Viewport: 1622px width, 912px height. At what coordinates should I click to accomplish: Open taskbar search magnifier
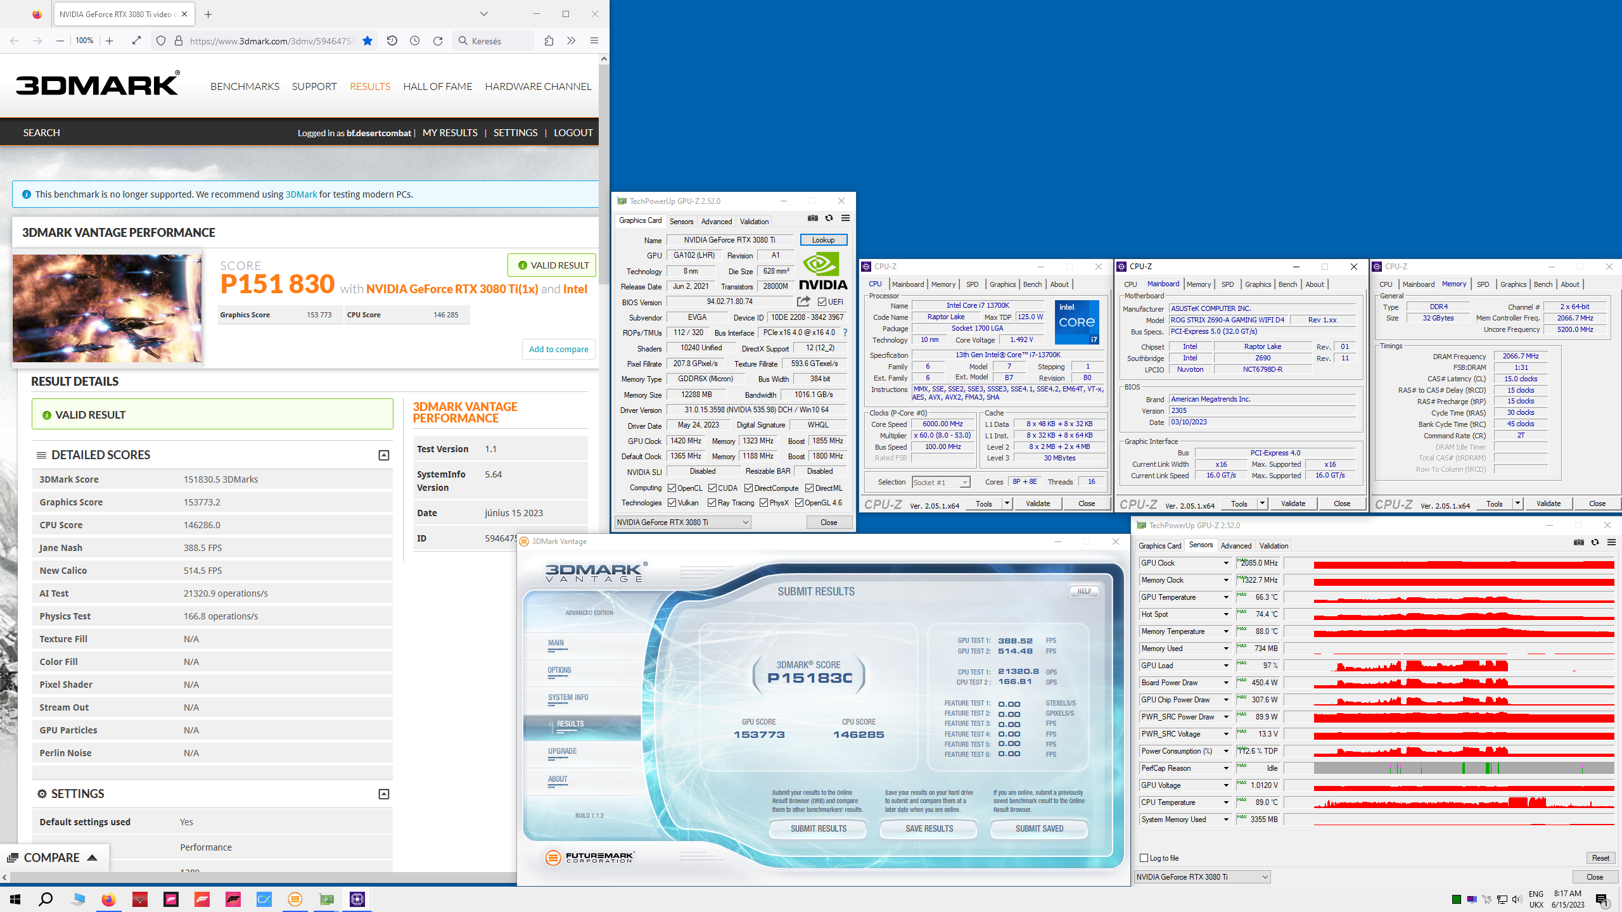click(x=46, y=899)
